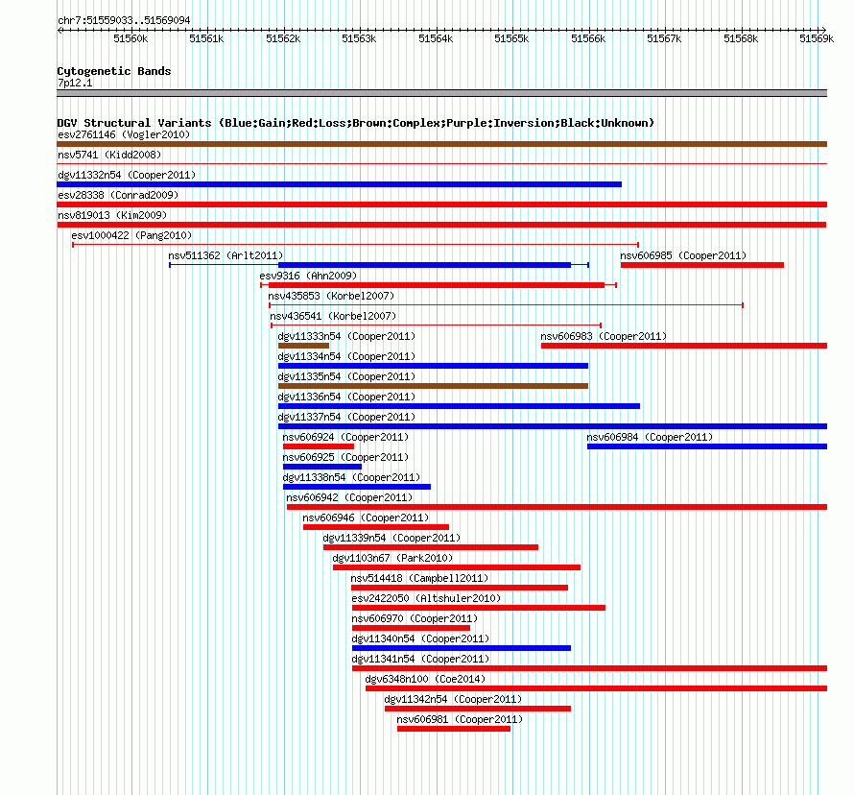Screen dimensions: 854x795
Task: Click the dgv11339n54 (Cooper2011) label
Action: click(x=391, y=538)
